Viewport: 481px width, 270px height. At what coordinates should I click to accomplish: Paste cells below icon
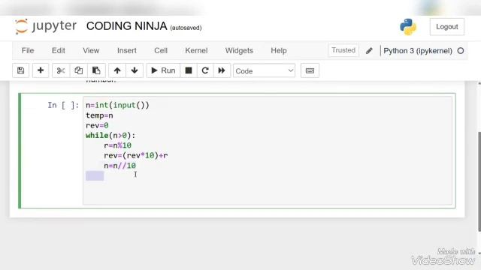pos(96,70)
